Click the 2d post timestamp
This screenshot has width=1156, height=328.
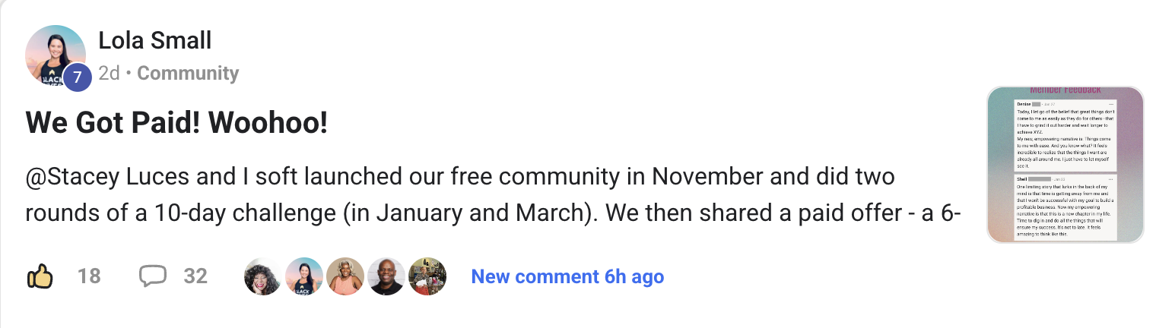point(110,74)
